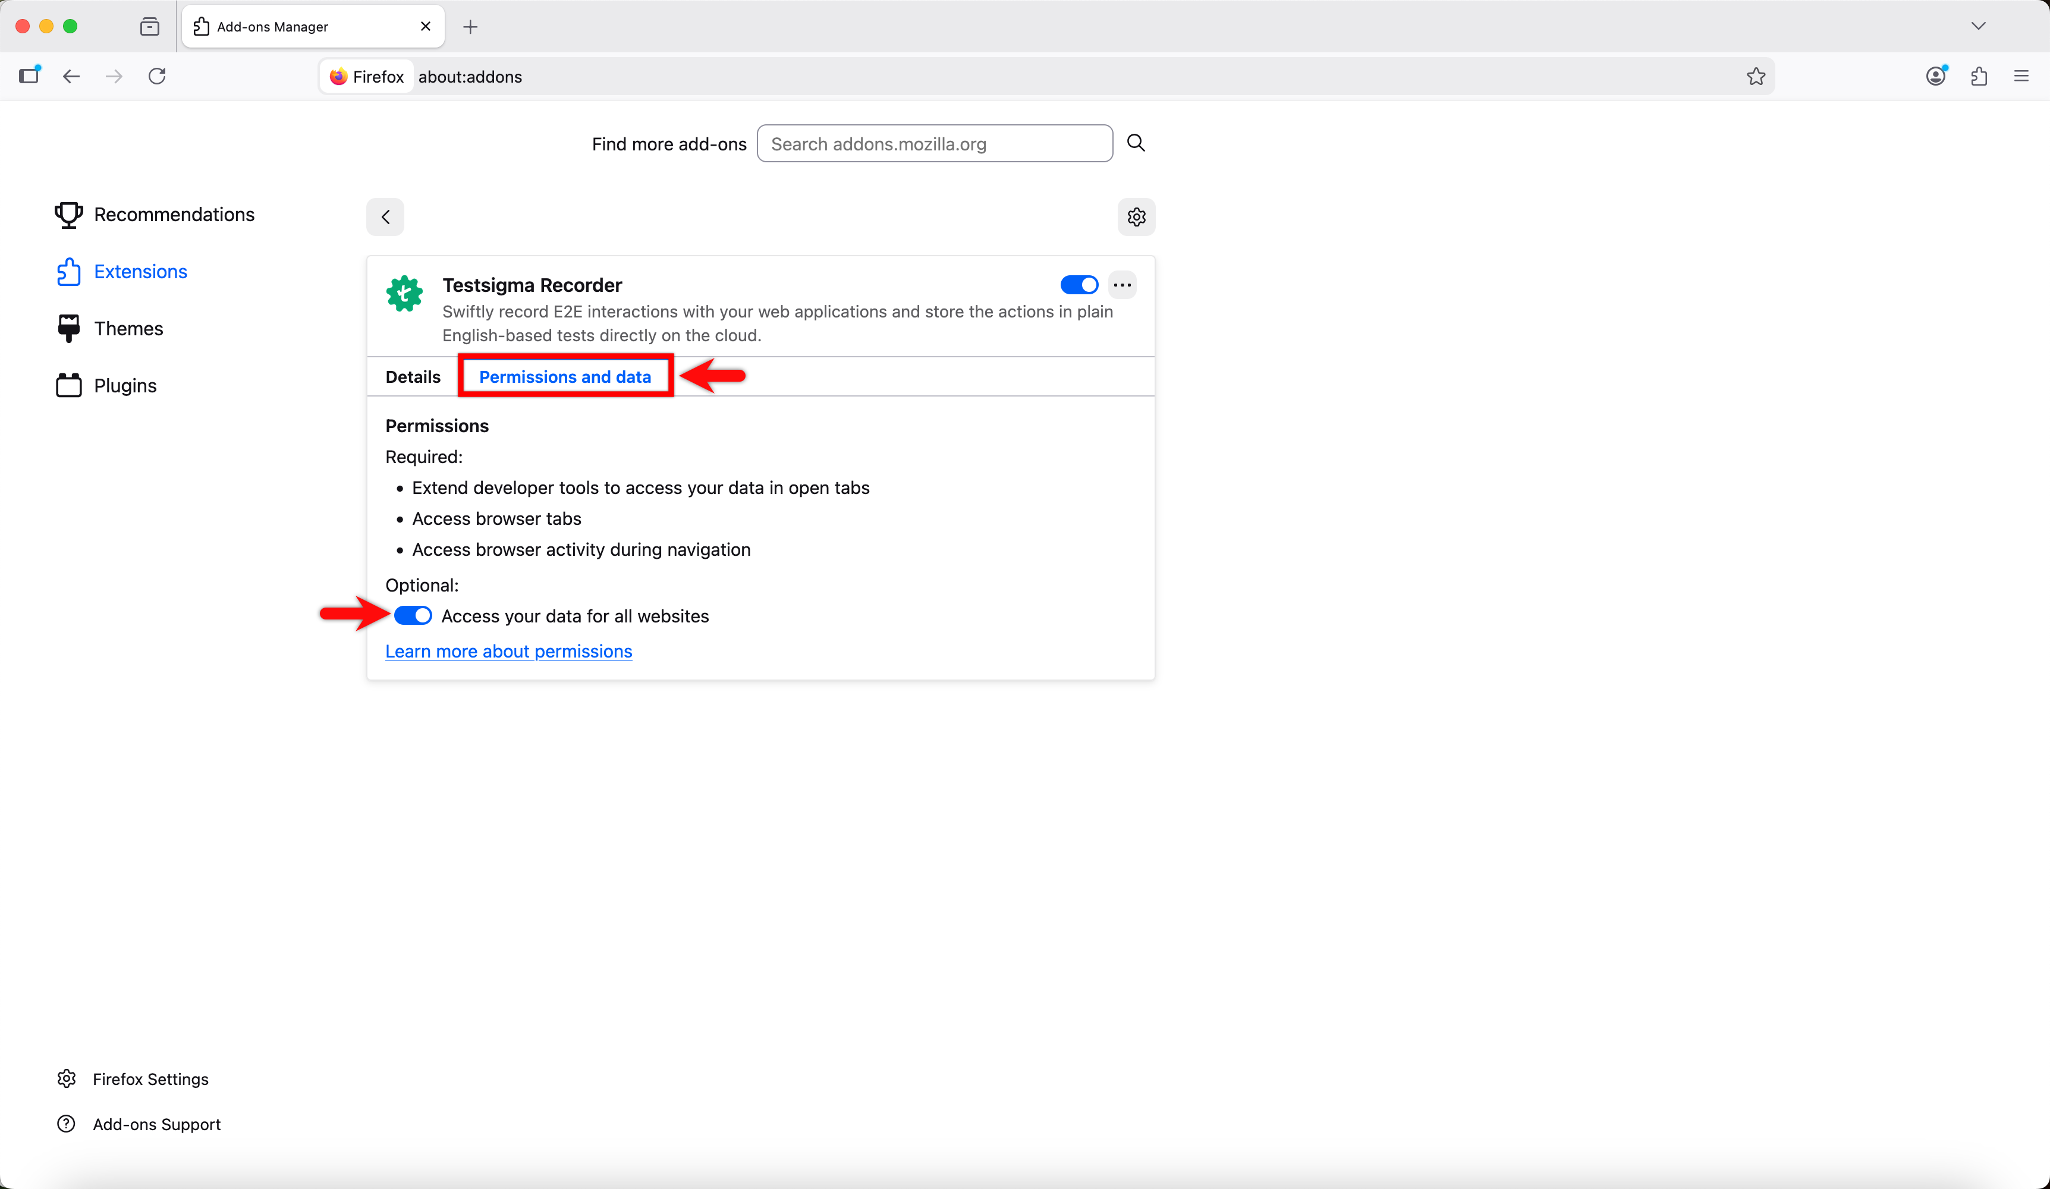Open the Recommendations category
The image size is (2050, 1189).
coord(155,215)
